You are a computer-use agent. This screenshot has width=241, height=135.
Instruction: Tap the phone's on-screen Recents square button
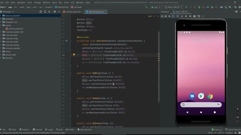[215, 112]
